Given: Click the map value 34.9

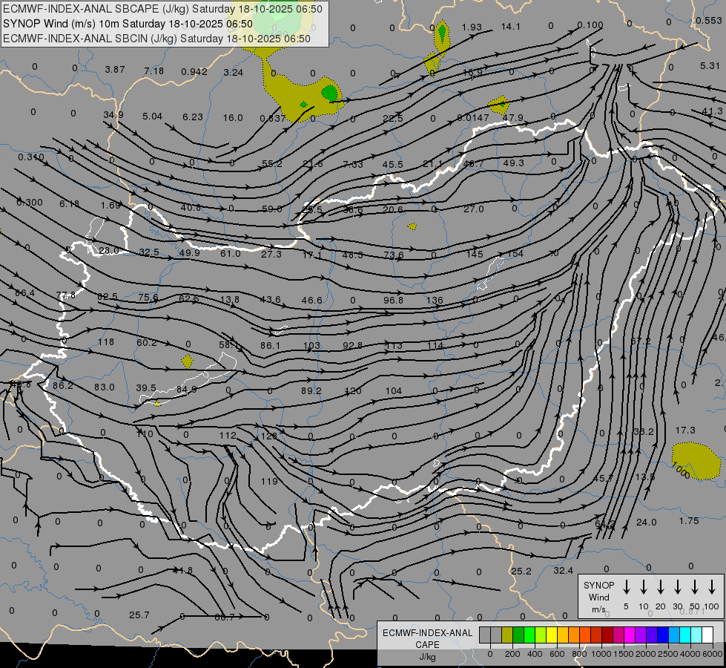Looking at the screenshot, I should click(x=113, y=114).
